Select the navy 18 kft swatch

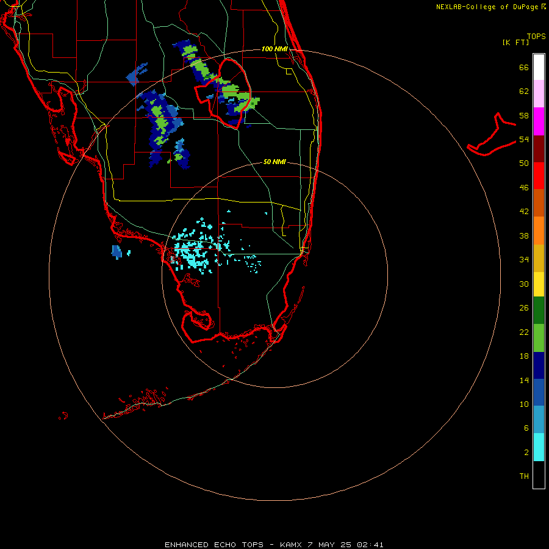pos(539,365)
